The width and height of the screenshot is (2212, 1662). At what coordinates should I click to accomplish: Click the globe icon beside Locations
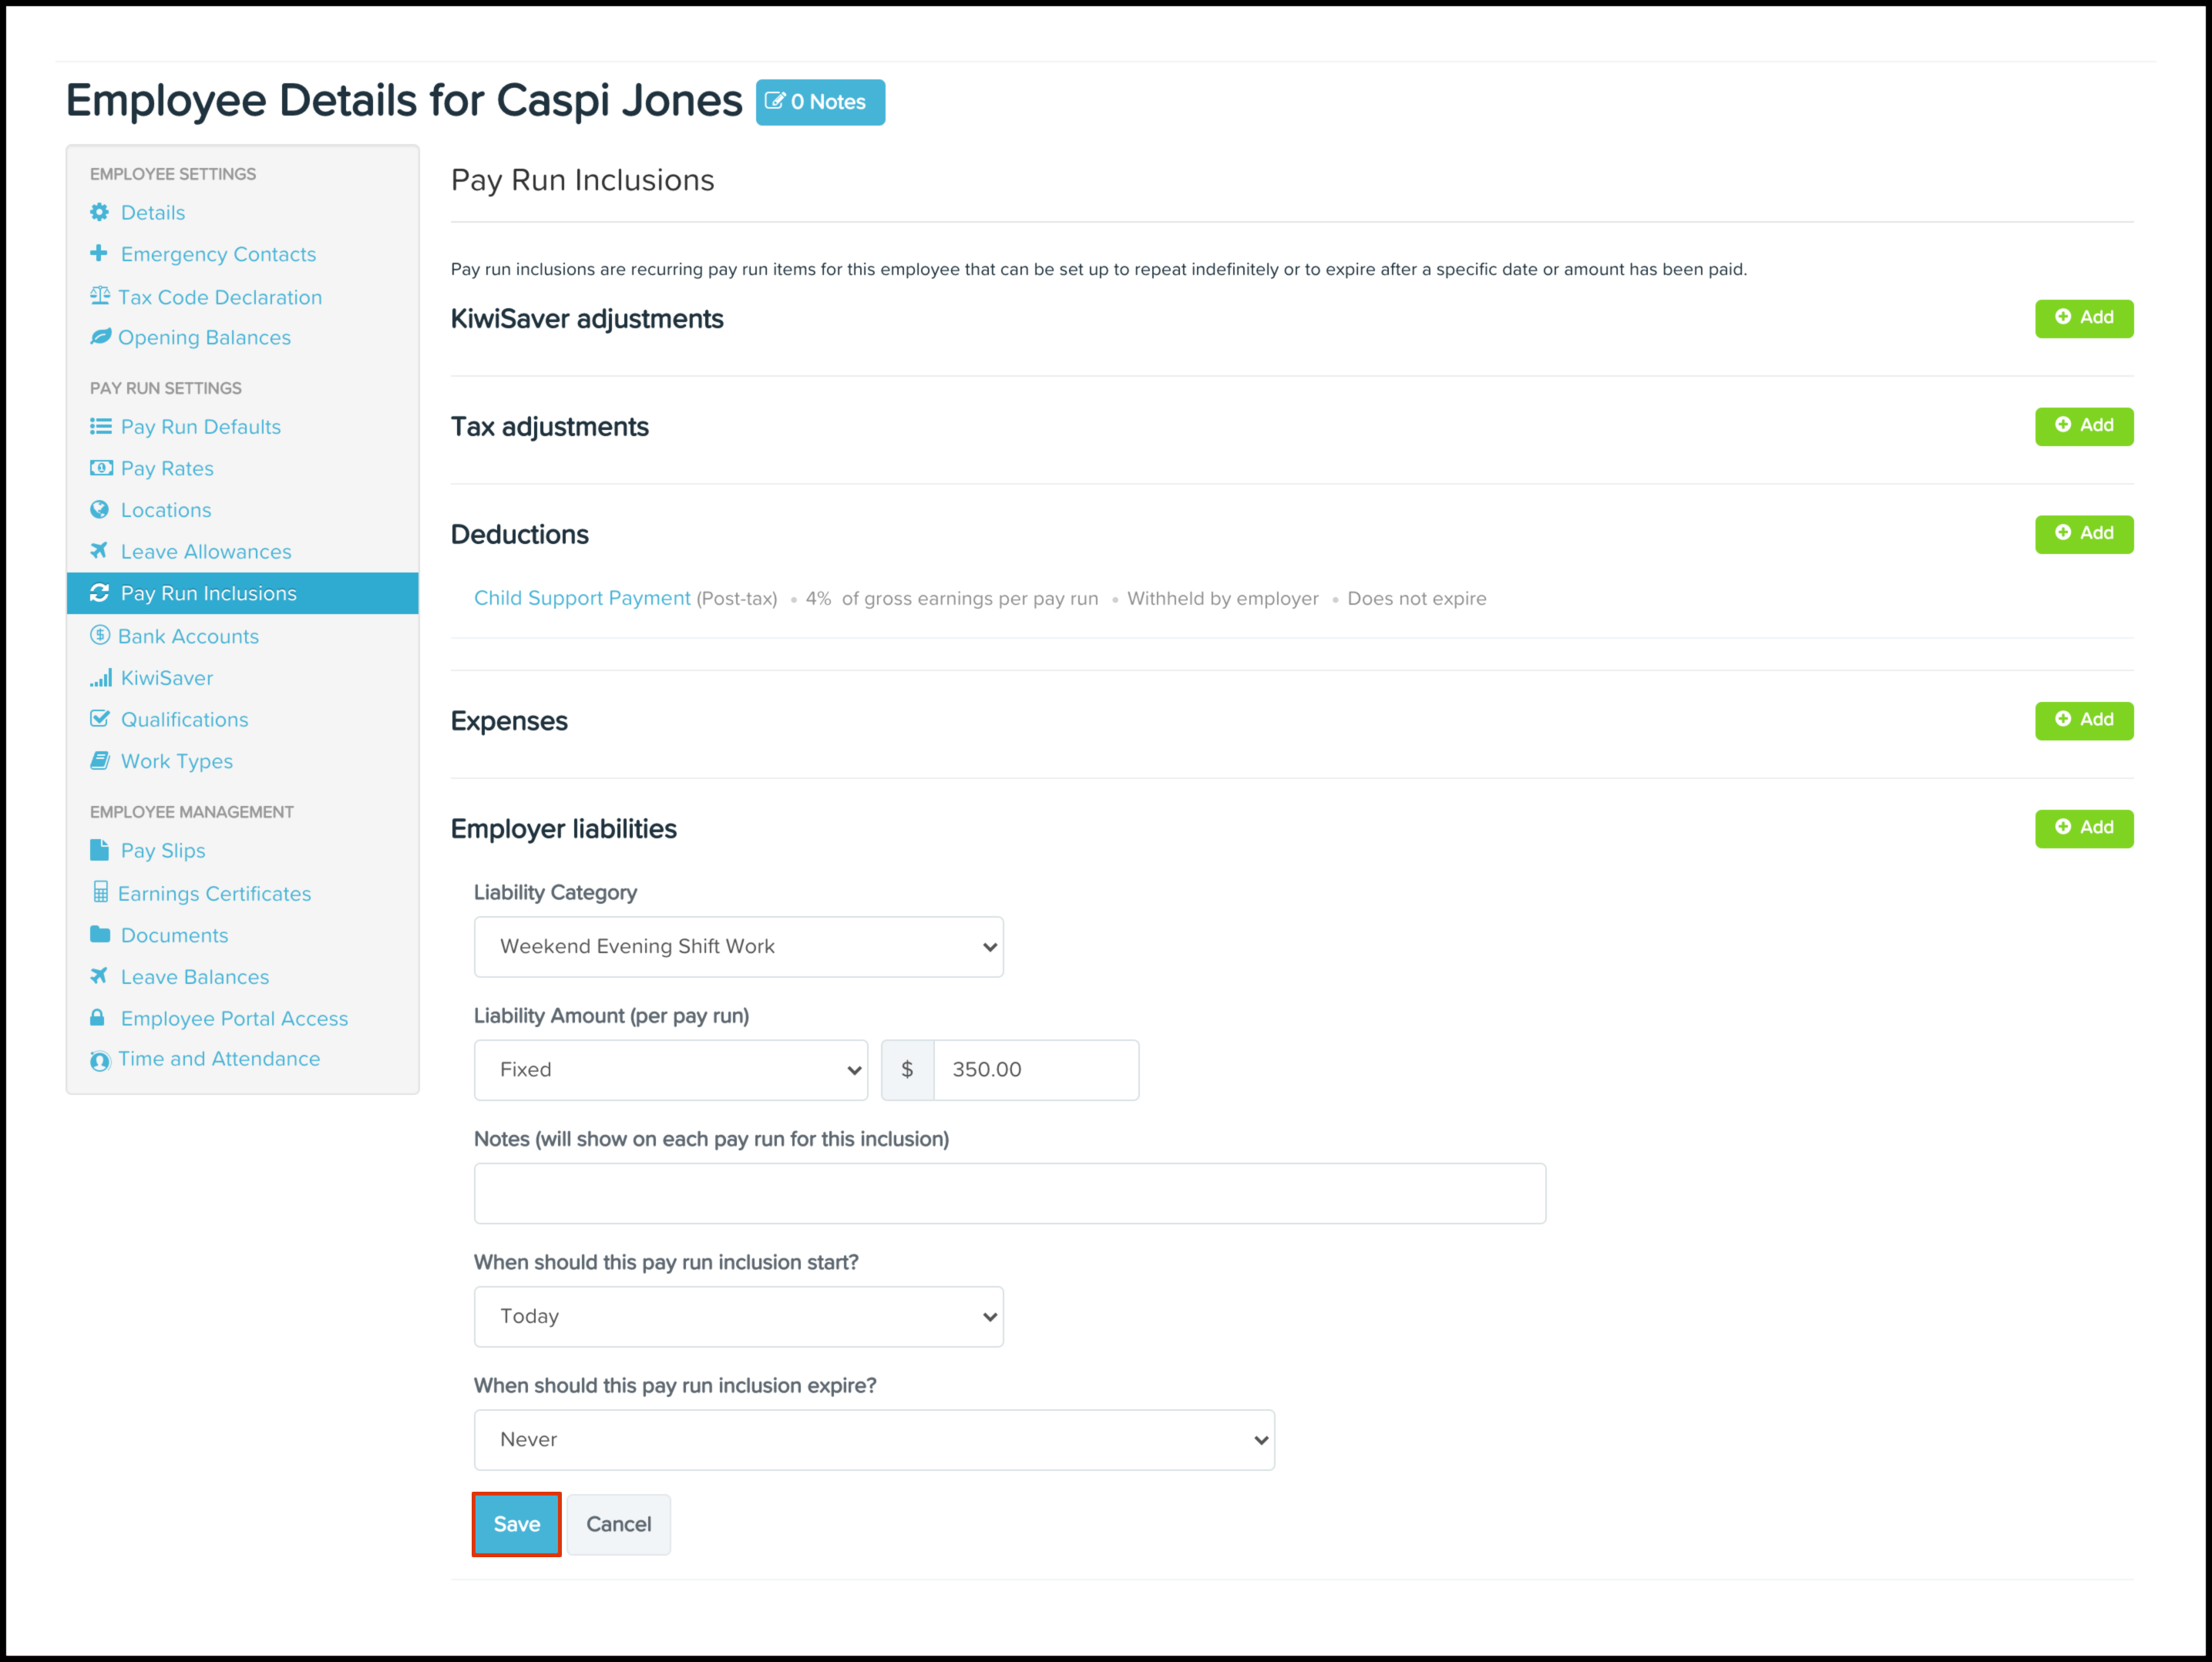click(99, 510)
